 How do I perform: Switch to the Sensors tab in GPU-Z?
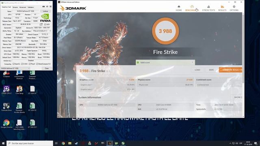tap(15, 7)
